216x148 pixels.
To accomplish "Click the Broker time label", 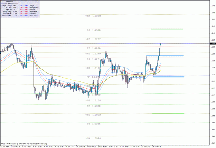I will 32,10.
